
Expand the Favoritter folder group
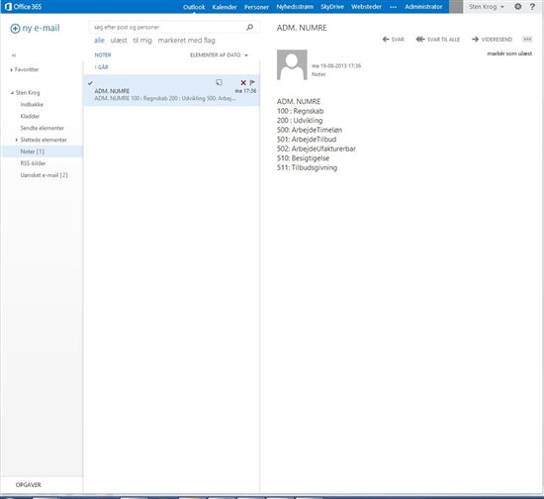pos(12,69)
